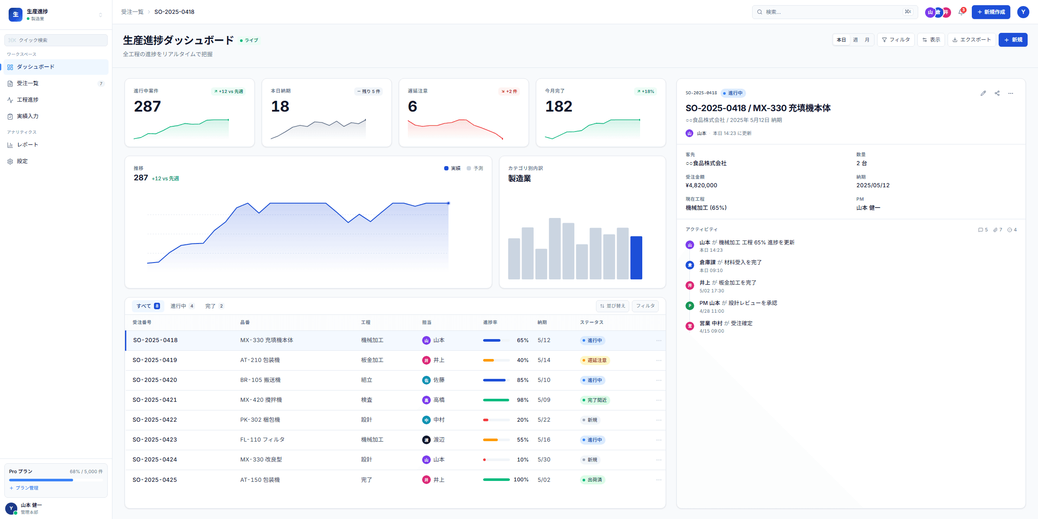Focus the クイック検索 sidebar field
The height and width of the screenshot is (519, 1038).
click(x=56, y=40)
